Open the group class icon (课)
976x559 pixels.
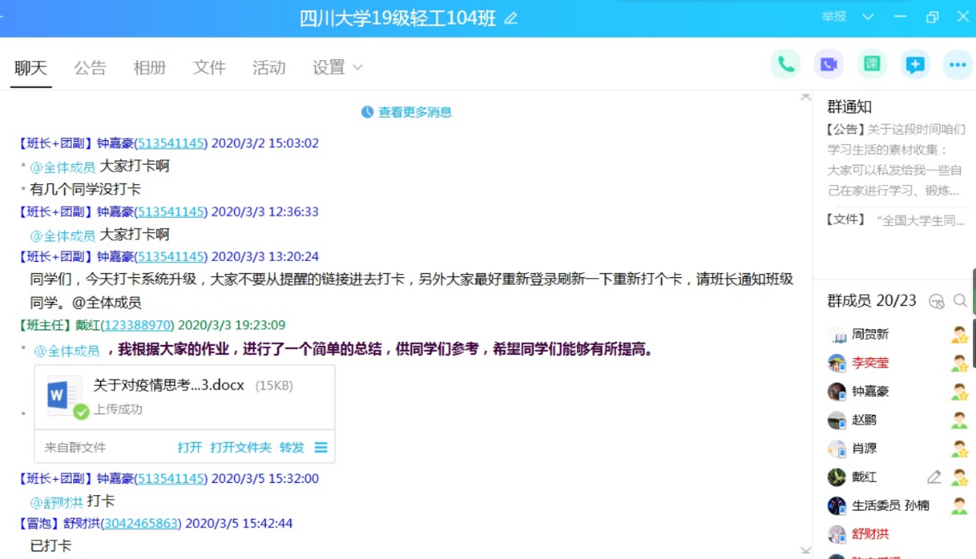(x=871, y=65)
